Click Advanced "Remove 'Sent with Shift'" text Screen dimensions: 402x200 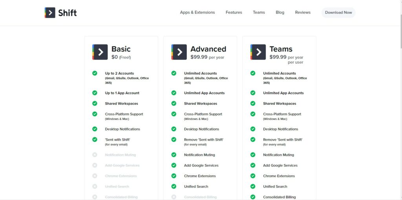pos(204,139)
